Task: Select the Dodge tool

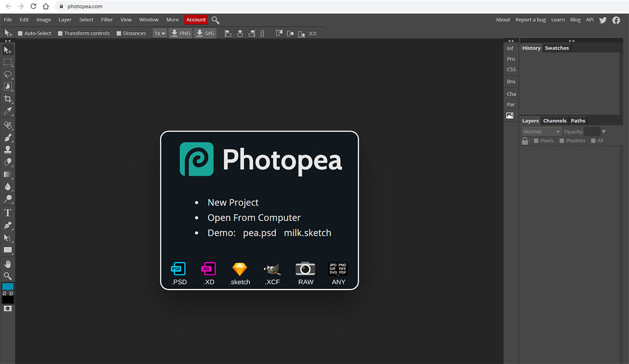Action: pos(8,199)
